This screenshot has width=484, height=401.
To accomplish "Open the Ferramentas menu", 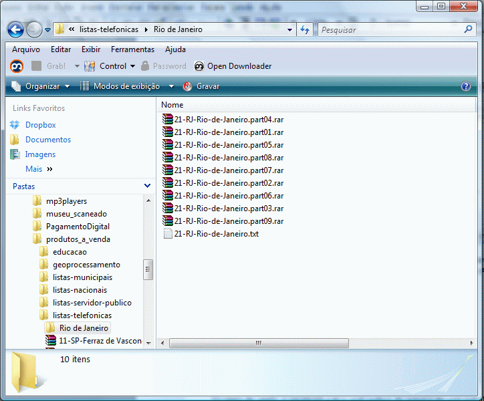I will click(132, 49).
